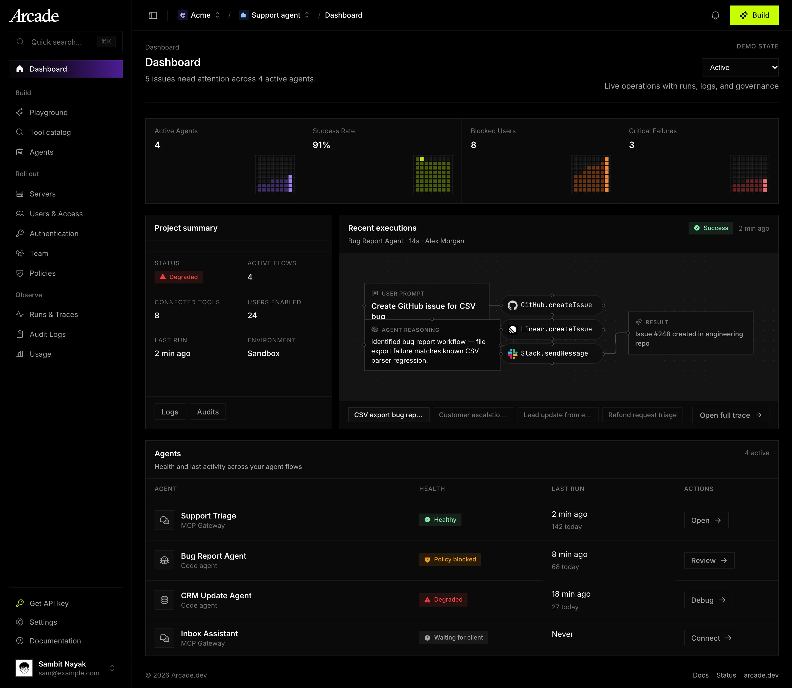Connect the Inbox Assistant agent
The image size is (792, 688).
711,638
